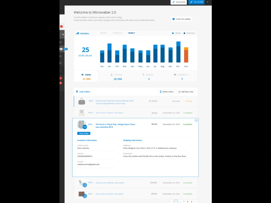
Task: Click the Pending status of order #017
Action: 189,101
